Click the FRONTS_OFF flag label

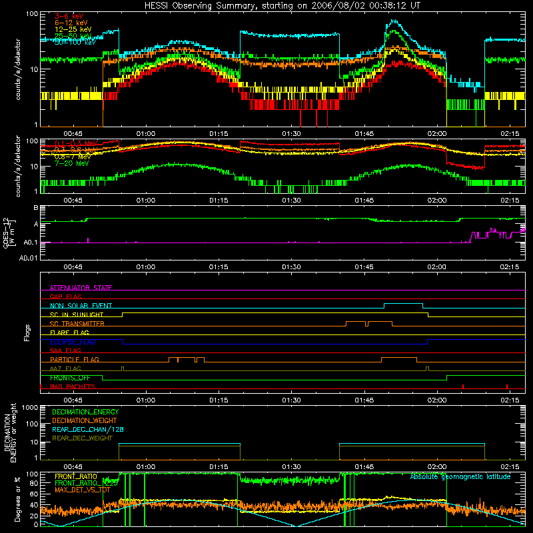[x=70, y=378]
